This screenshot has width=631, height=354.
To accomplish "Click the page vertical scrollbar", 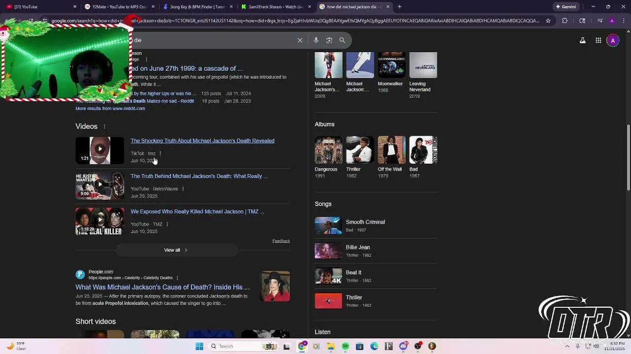I will click(628, 157).
